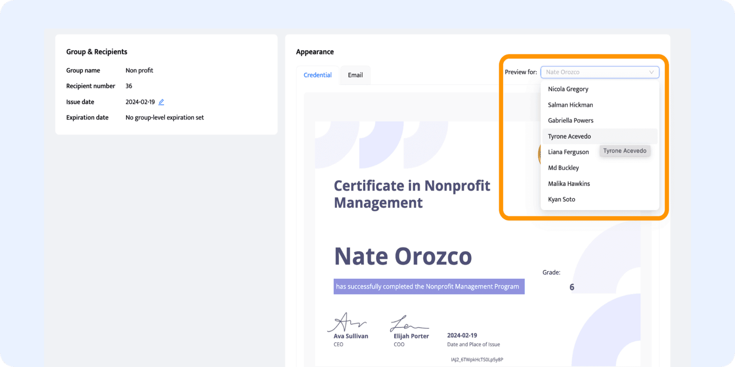Choose Kyan Soto from the dropdown

[561, 199]
